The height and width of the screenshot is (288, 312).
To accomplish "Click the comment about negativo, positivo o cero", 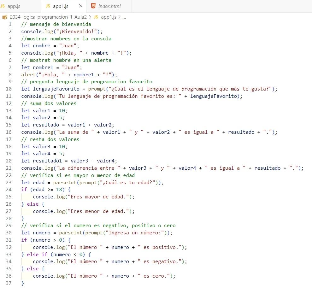I will [x=98, y=225].
